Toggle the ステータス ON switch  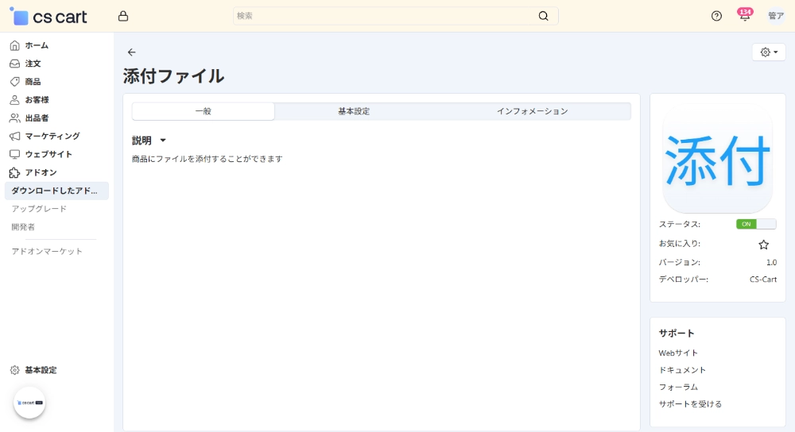[x=755, y=224]
